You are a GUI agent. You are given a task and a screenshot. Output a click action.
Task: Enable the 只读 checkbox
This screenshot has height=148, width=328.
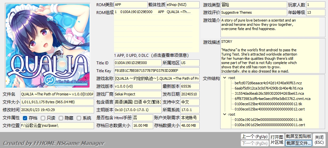pyautogui.click(x=43, y=118)
